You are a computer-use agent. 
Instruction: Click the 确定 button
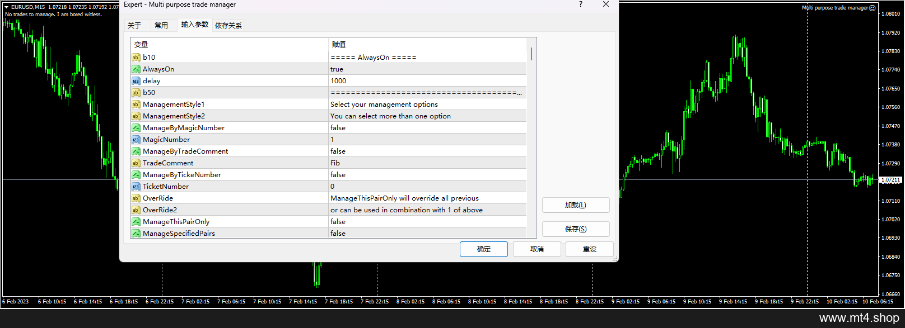(x=484, y=249)
